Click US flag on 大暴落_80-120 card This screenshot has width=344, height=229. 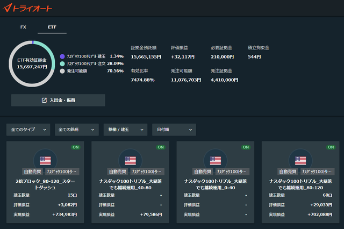pyautogui.click(x=300, y=161)
